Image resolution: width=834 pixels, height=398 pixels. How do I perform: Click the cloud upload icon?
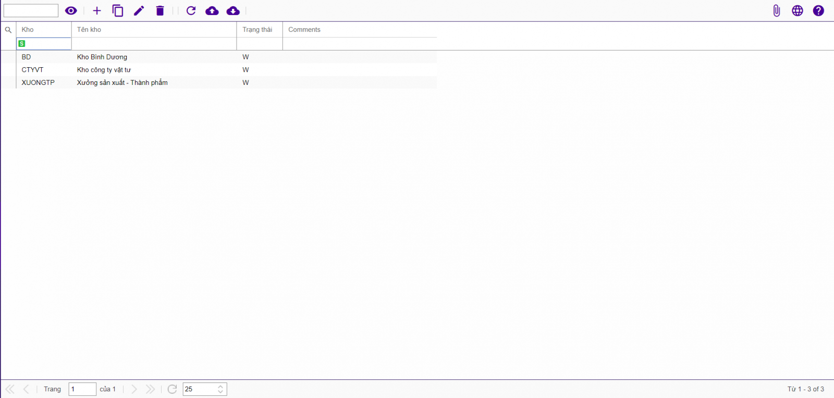click(x=212, y=10)
